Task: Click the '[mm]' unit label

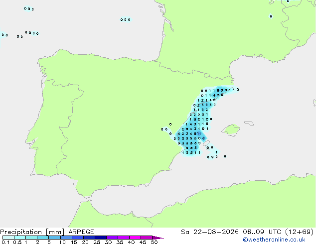Action: click(55, 232)
